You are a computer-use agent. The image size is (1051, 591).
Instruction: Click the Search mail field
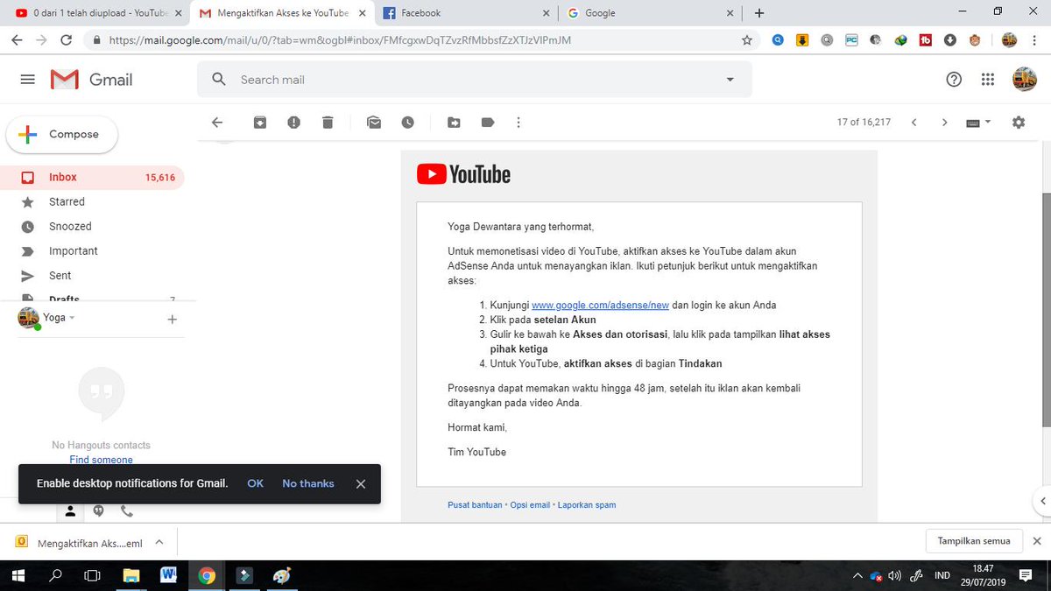(x=474, y=80)
